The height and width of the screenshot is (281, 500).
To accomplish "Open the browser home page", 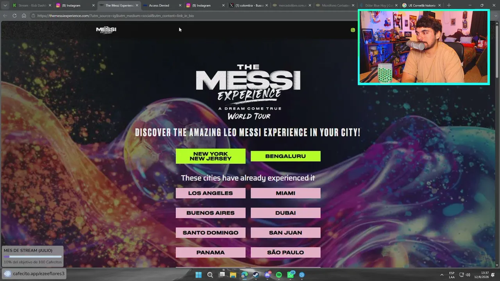I will tap(24, 16).
